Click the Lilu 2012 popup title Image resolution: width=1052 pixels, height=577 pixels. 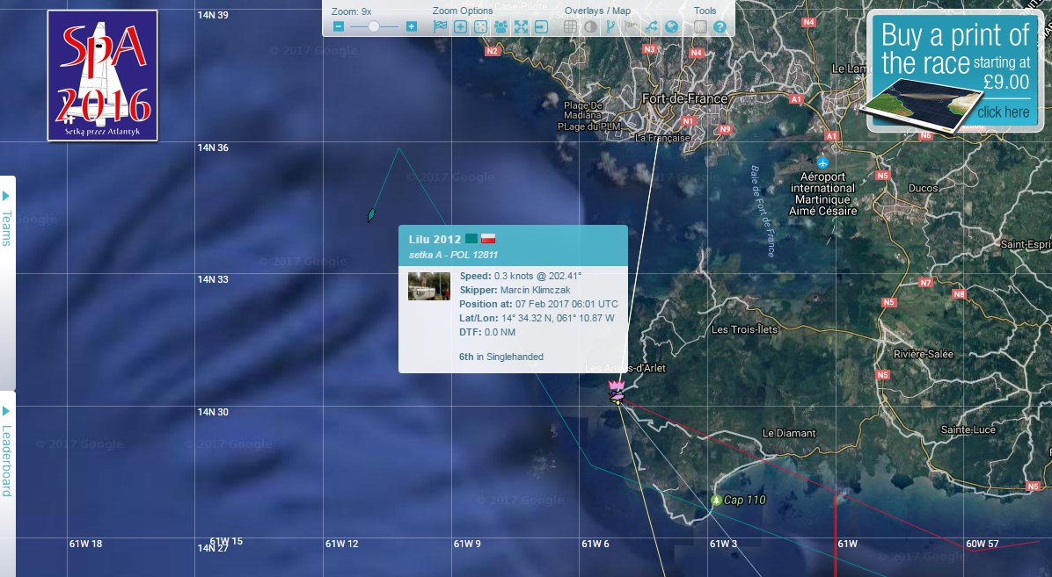[x=435, y=239]
